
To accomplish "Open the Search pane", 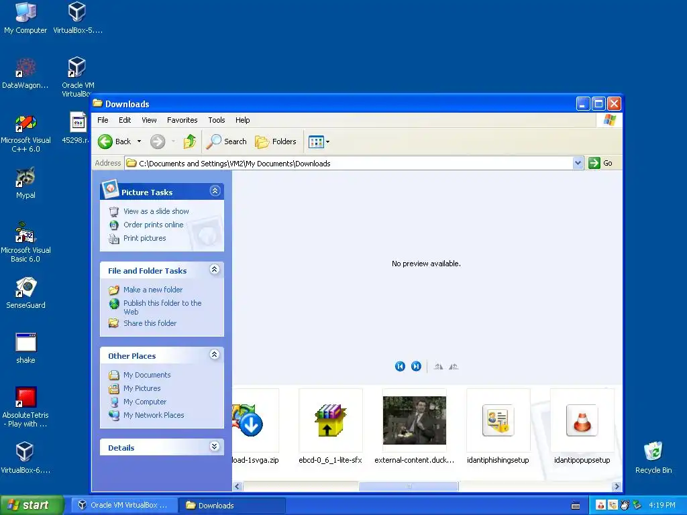I will [x=227, y=141].
